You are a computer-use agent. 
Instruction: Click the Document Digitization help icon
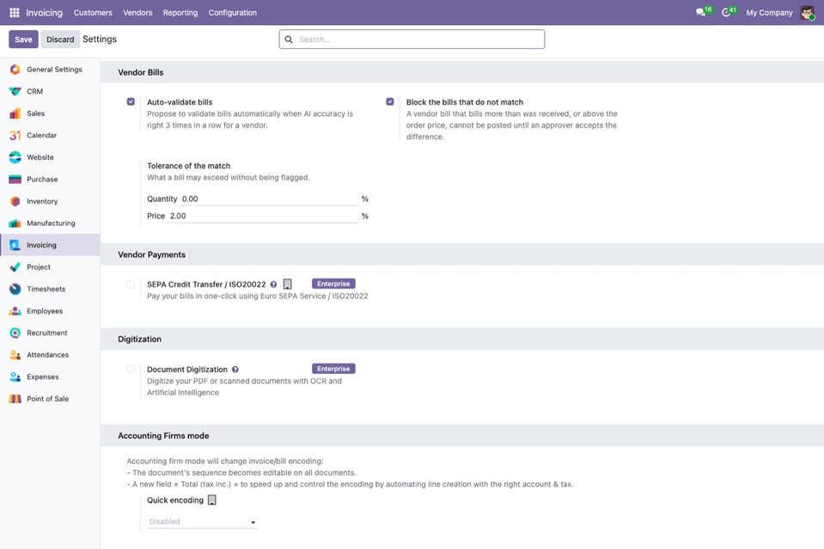click(235, 369)
